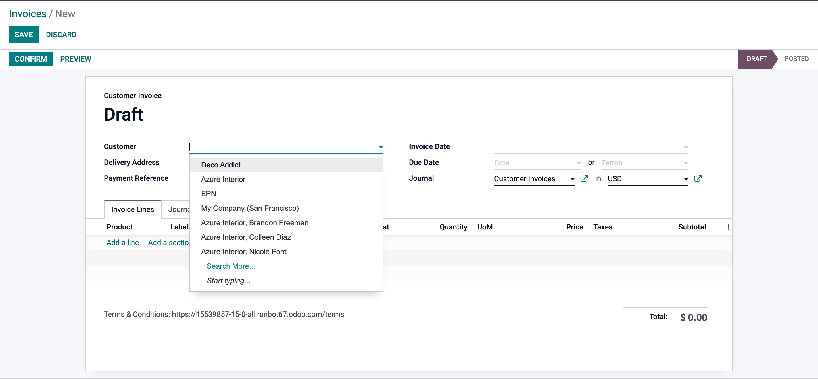This screenshot has width=818, height=379.
Task: Click Add a line link
Action: pyautogui.click(x=123, y=243)
